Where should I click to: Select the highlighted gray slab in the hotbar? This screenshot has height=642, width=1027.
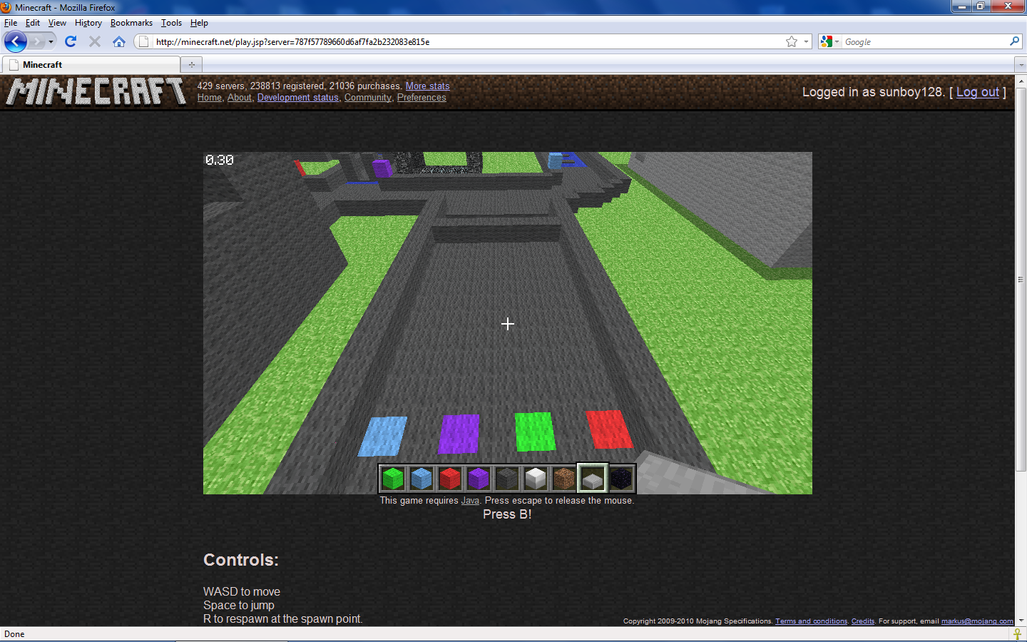tap(593, 478)
